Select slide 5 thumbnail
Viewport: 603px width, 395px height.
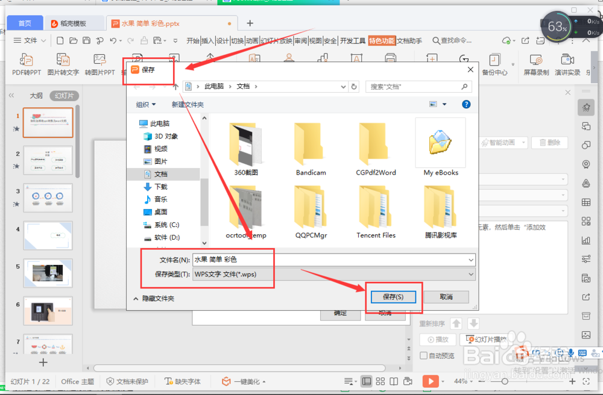[x=48, y=273]
